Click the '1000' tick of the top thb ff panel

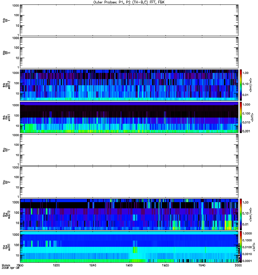click(x=15, y=5)
